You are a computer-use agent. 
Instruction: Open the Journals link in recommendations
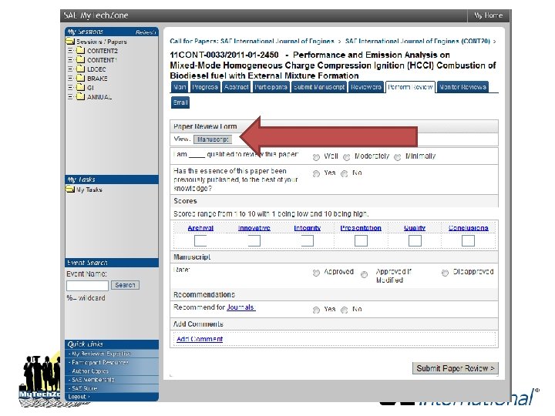240,307
